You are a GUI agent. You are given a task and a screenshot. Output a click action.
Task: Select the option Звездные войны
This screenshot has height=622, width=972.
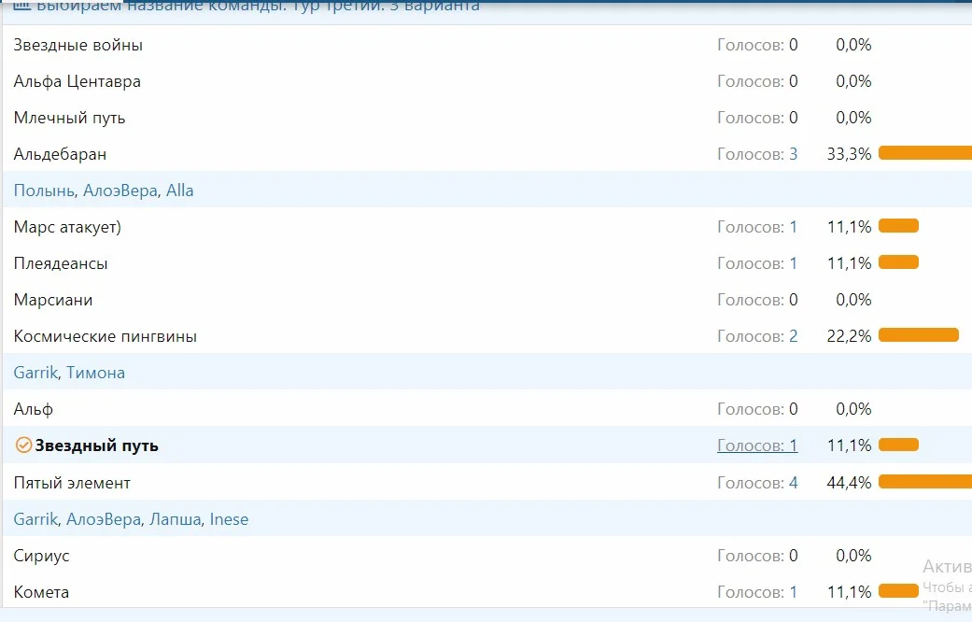tap(78, 45)
